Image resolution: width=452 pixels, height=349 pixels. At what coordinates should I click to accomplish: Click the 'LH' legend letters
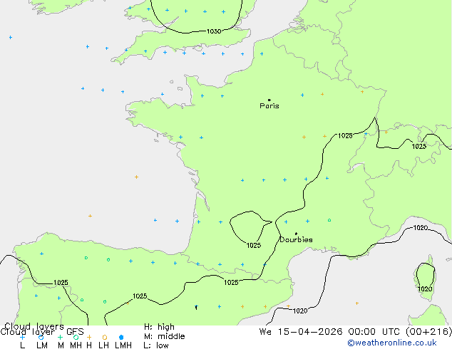click(x=103, y=345)
